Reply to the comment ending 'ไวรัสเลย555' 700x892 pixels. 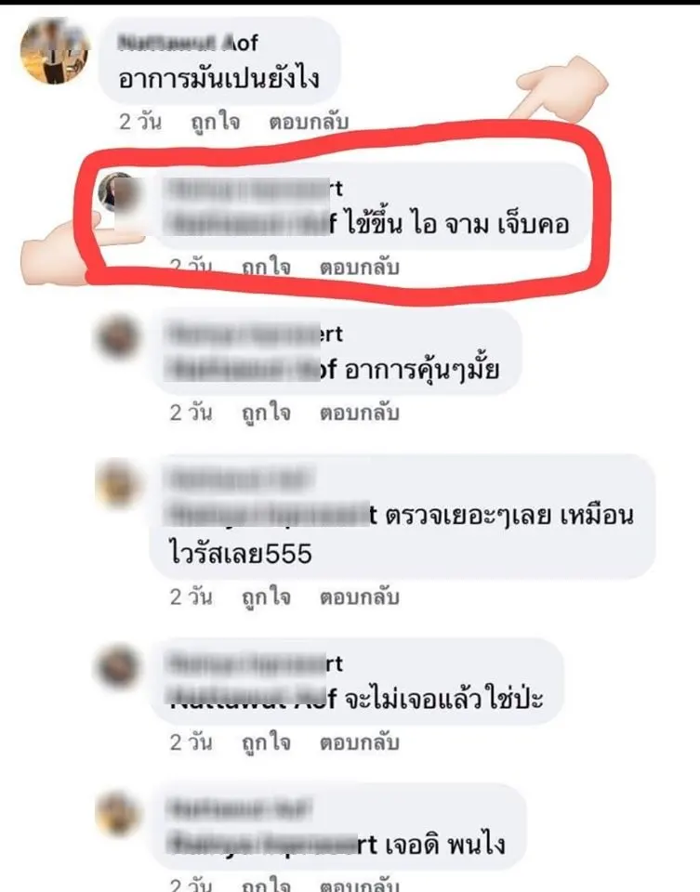click(x=359, y=597)
